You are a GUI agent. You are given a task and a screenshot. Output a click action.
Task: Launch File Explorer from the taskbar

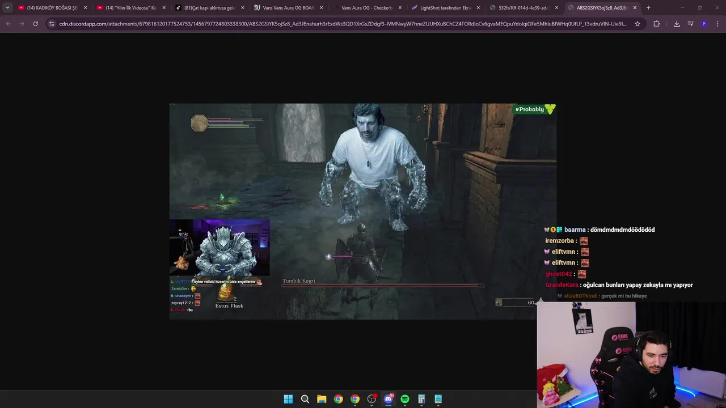(322, 399)
